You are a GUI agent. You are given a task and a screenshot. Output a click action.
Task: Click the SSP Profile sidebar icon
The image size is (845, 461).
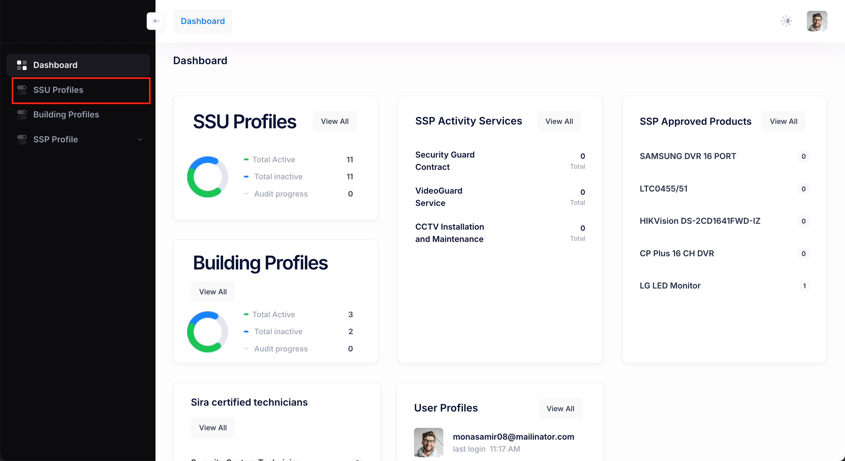coord(22,139)
